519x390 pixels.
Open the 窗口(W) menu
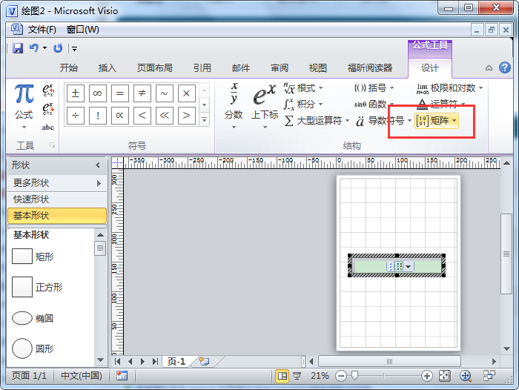coord(83,30)
